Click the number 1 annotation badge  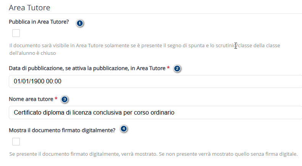tap(79, 23)
